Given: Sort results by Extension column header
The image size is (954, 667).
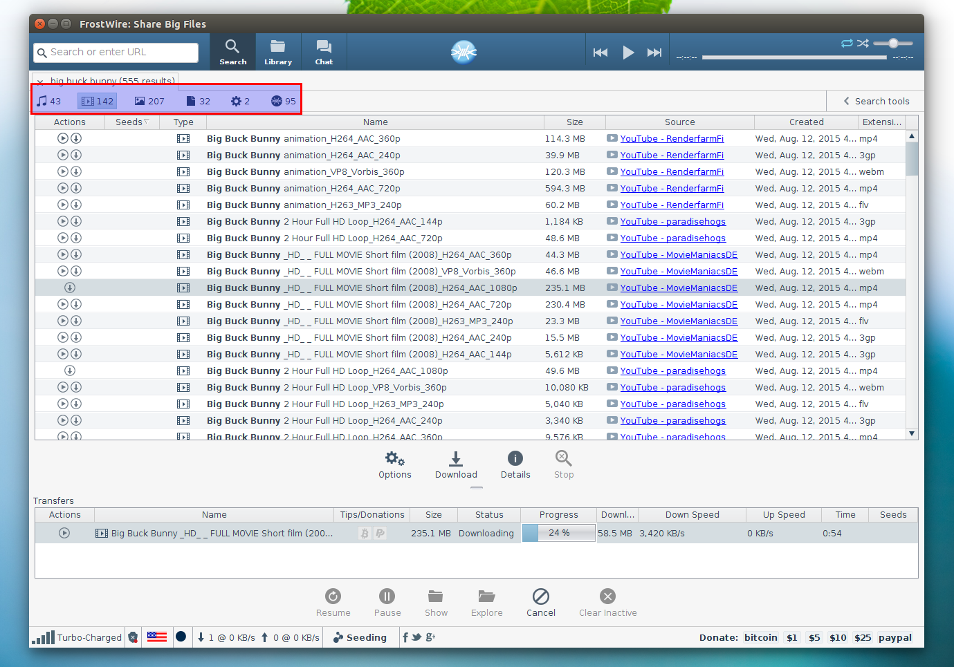Looking at the screenshot, I should tap(882, 122).
